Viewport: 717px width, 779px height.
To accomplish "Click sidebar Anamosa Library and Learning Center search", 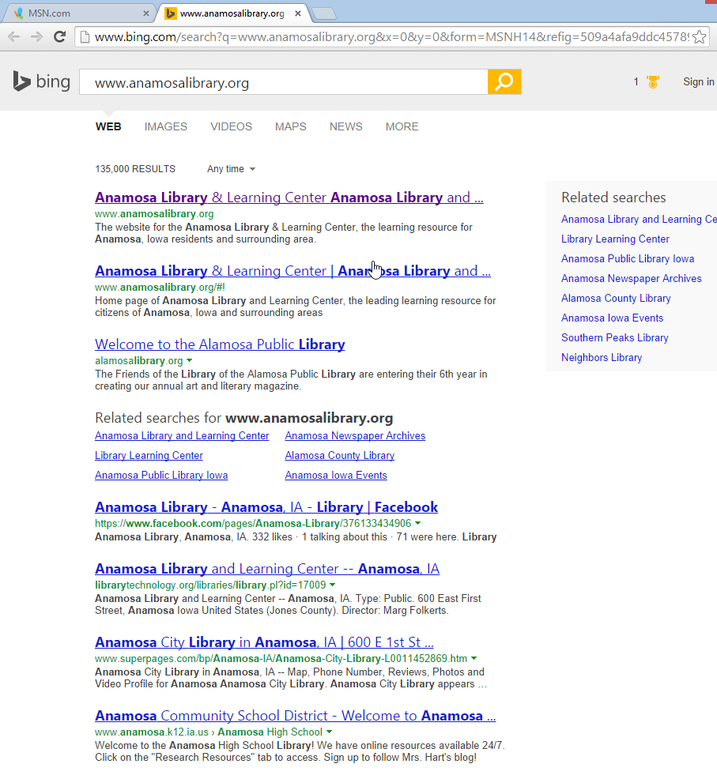I will (x=639, y=219).
